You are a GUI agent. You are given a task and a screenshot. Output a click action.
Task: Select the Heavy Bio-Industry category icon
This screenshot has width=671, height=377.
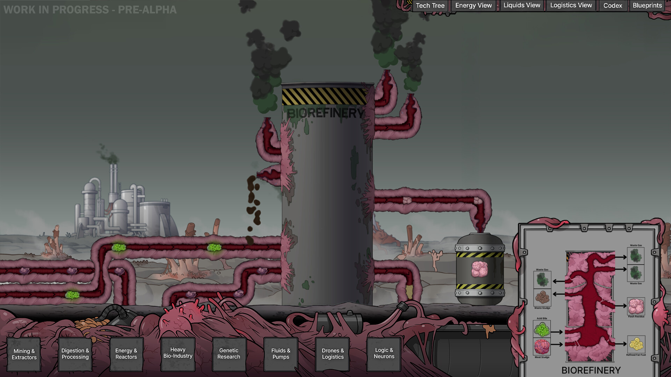(x=178, y=353)
